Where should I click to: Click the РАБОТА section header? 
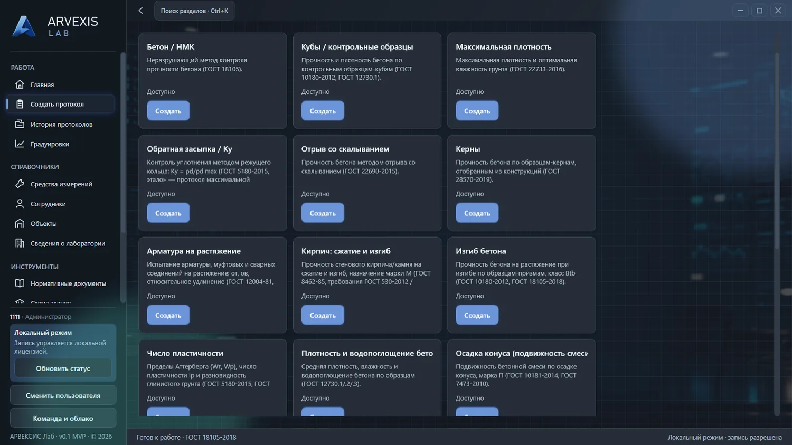23,68
